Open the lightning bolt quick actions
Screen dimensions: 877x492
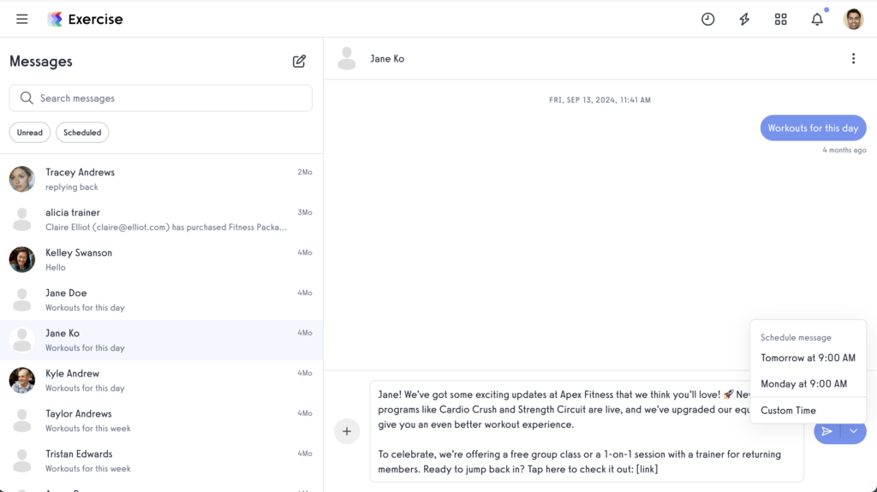[744, 19]
